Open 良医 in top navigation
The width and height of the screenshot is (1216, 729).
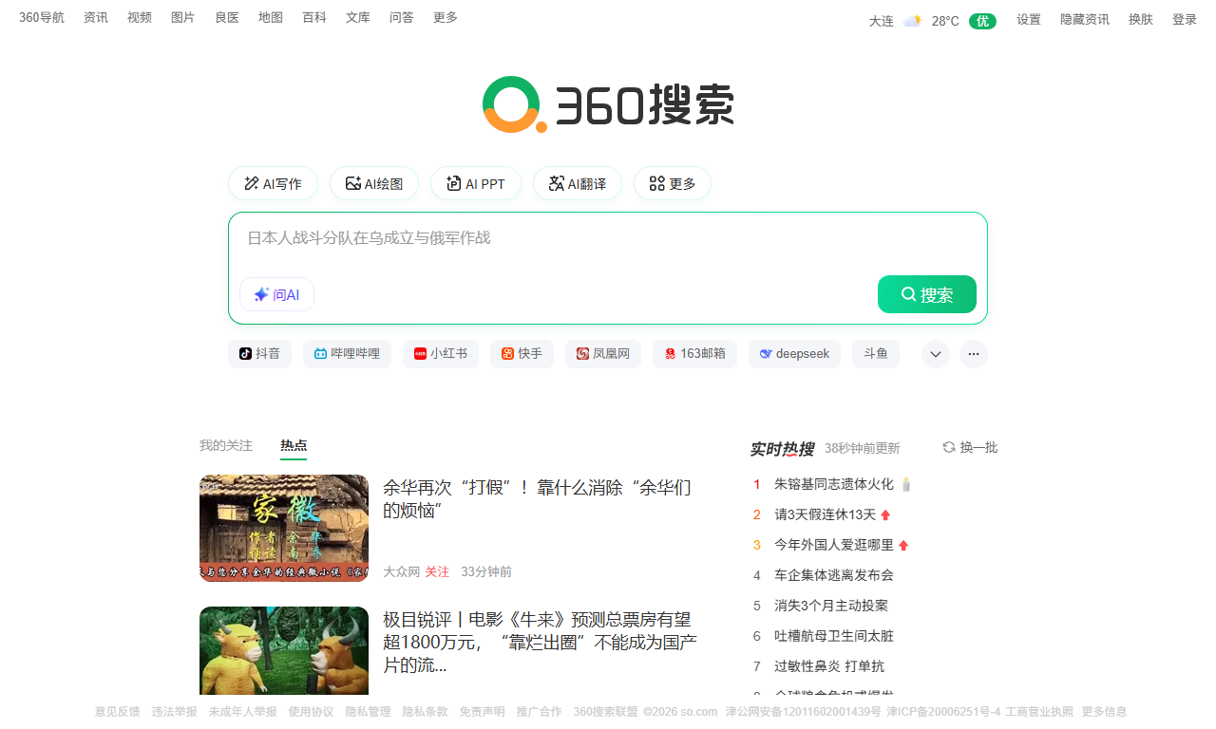(x=227, y=17)
